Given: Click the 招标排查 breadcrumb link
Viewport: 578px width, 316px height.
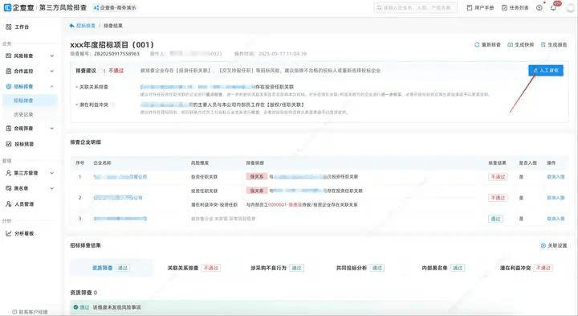Looking at the screenshot, I should point(86,26).
